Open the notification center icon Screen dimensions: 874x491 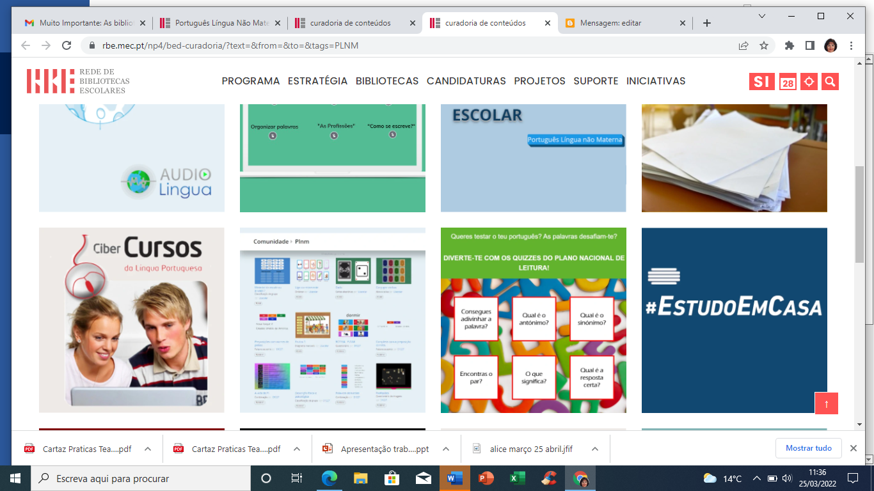click(x=852, y=478)
